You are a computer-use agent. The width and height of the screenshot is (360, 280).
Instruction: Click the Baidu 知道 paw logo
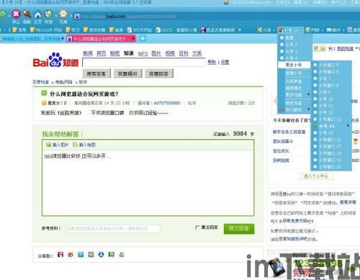[x=55, y=60]
